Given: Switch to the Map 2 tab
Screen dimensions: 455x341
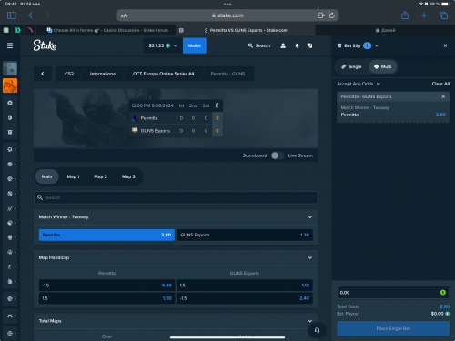Looking at the screenshot, I should click(100, 176).
